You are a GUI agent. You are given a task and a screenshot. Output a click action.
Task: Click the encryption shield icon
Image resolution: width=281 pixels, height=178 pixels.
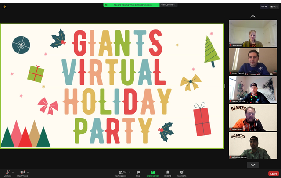tap(4, 7)
